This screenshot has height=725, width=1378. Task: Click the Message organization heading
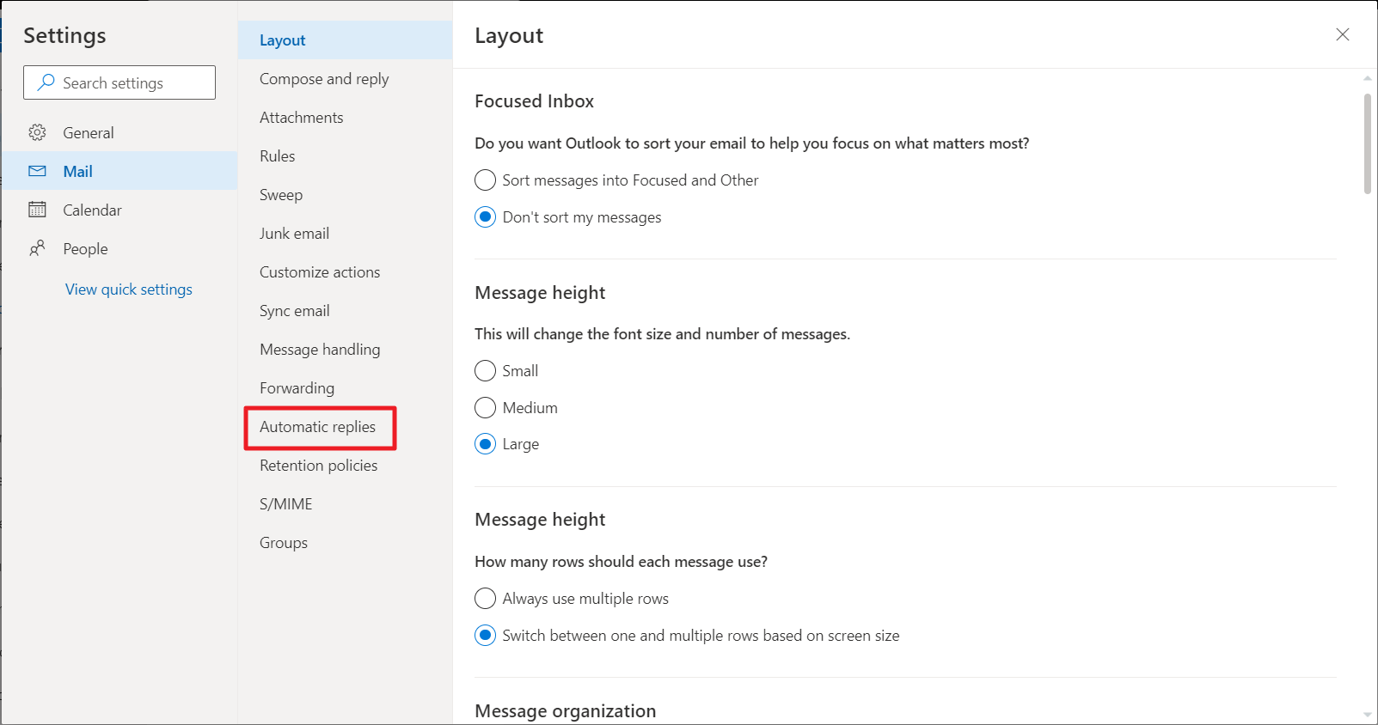566,711
